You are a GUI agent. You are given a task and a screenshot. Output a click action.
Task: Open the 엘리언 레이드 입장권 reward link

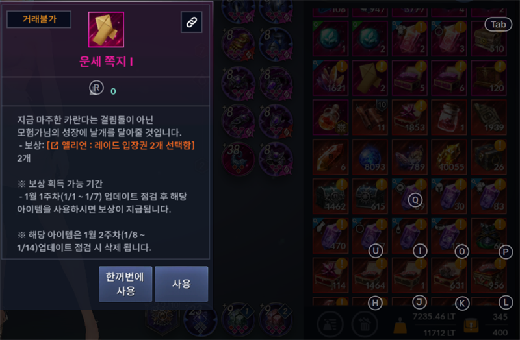click(x=121, y=145)
